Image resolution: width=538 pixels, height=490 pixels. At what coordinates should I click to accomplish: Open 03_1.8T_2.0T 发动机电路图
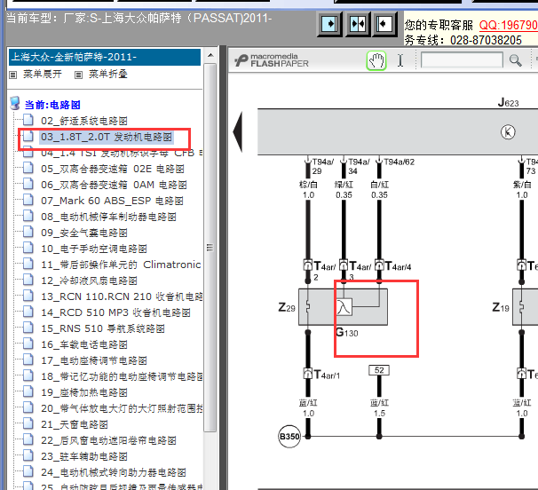coord(107,137)
